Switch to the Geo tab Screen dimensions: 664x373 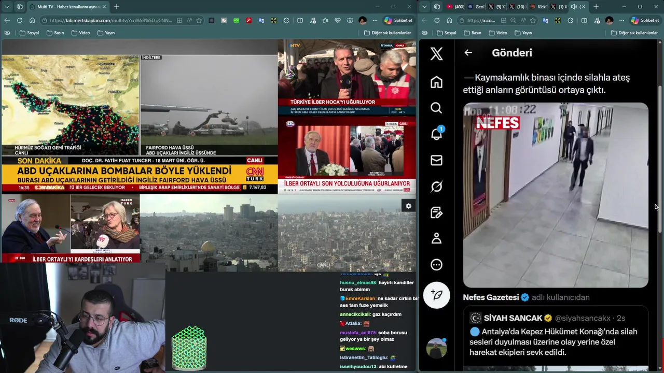(476, 7)
